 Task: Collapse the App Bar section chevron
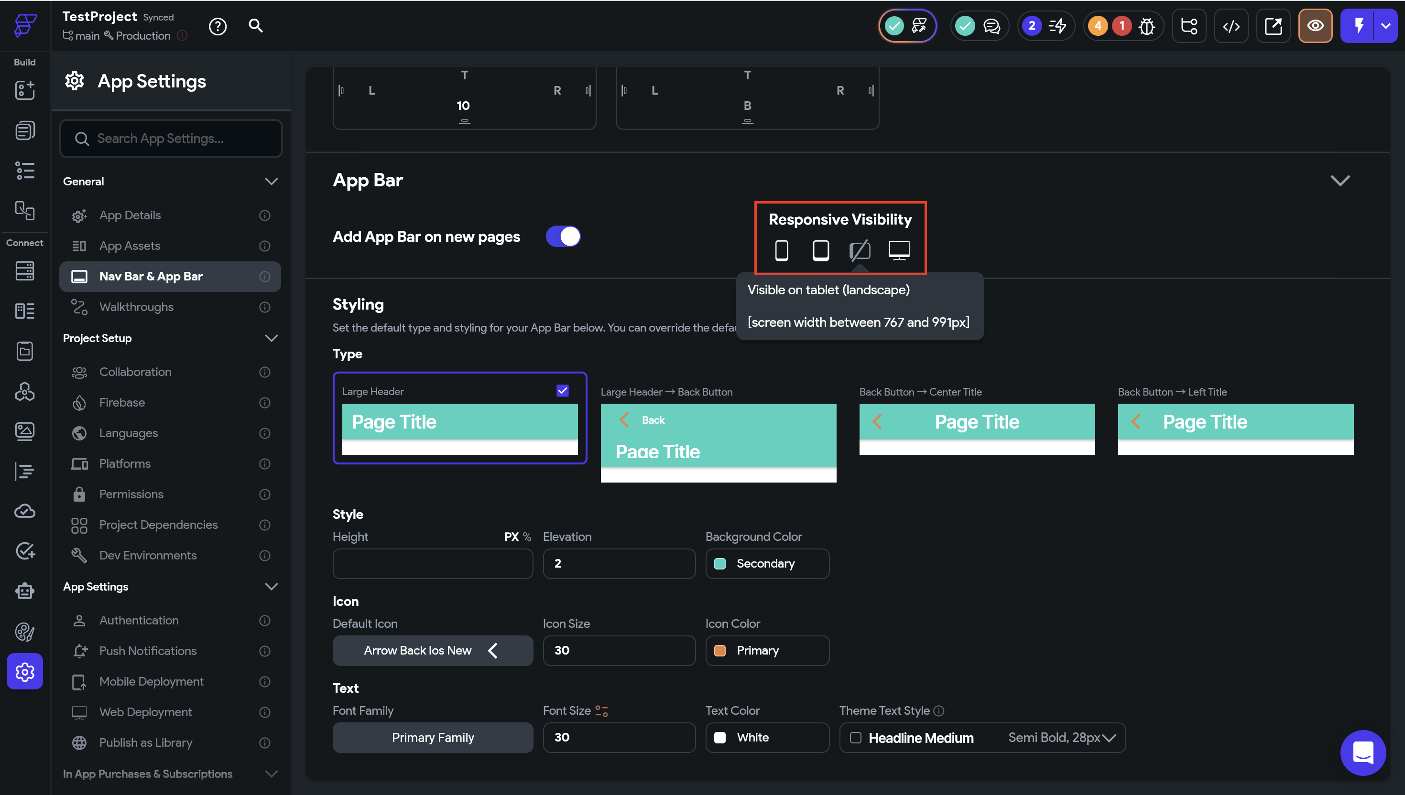pyautogui.click(x=1340, y=180)
